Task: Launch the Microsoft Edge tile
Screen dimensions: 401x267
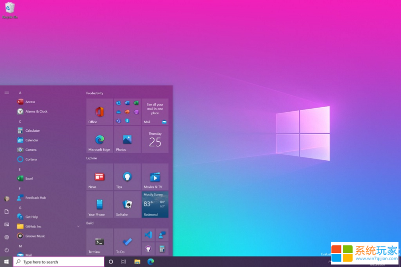Action: tap(100, 139)
